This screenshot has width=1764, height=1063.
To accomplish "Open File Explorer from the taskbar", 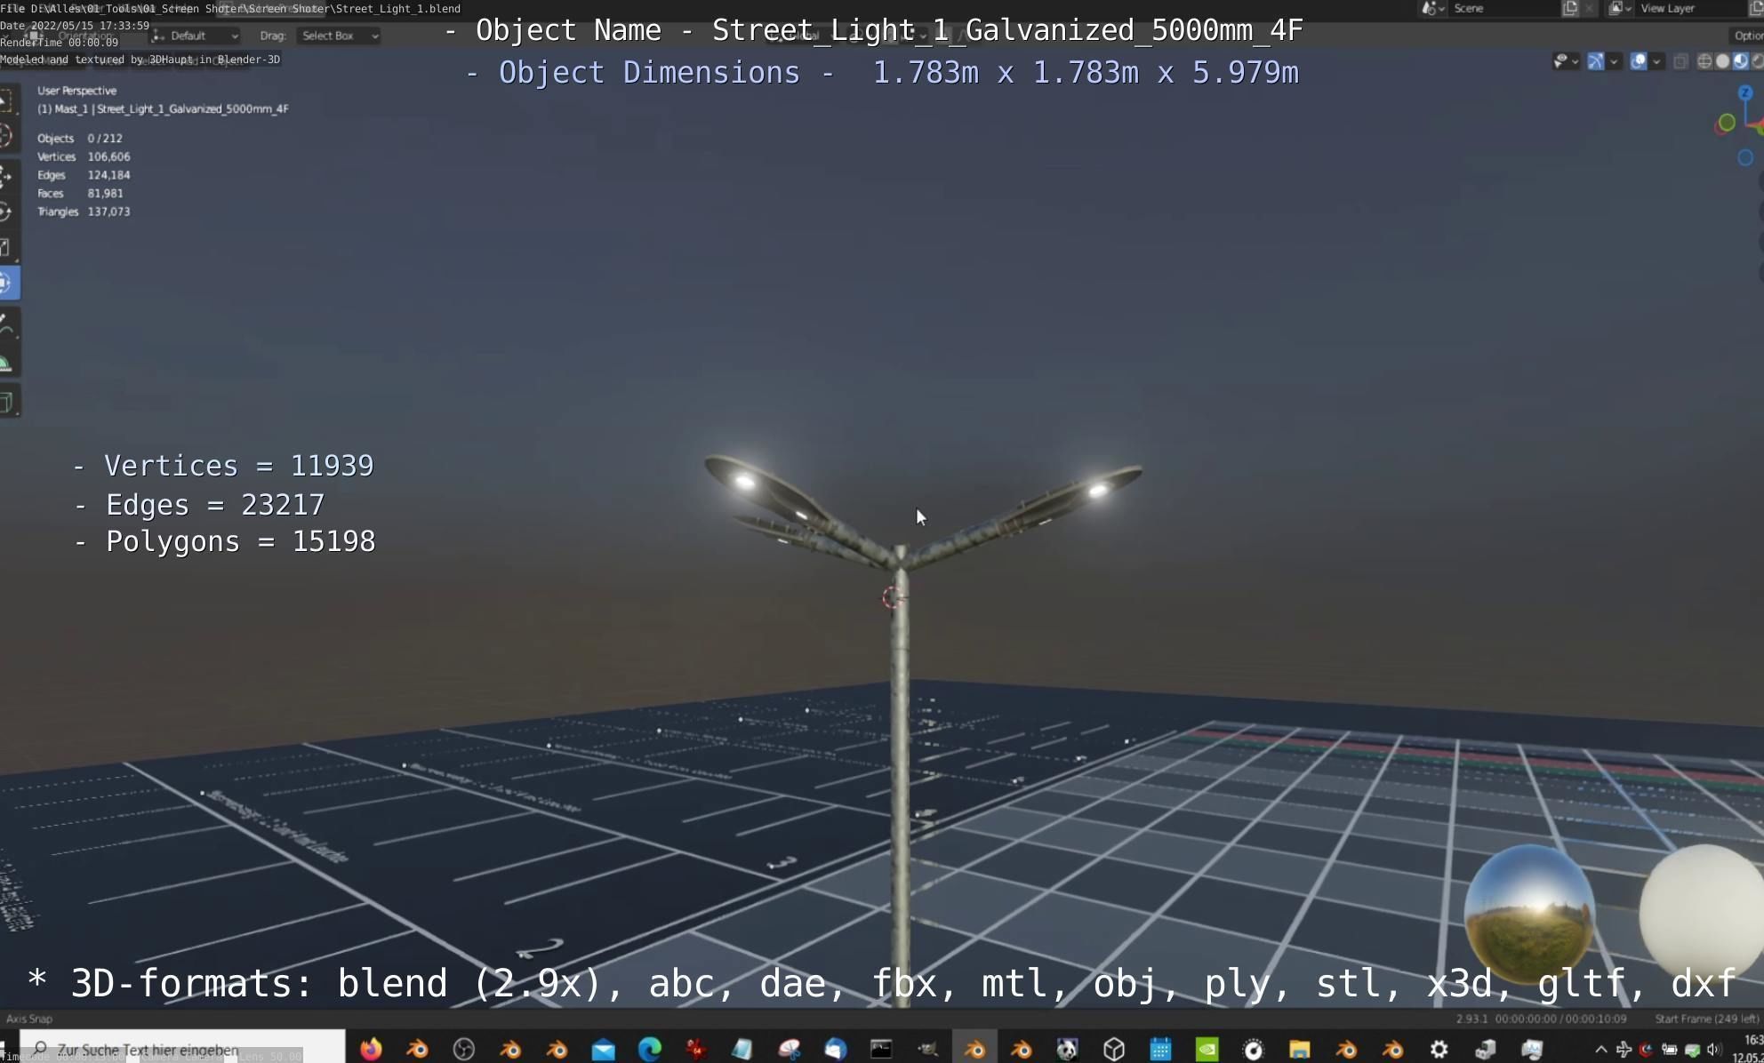I will coord(1299,1049).
